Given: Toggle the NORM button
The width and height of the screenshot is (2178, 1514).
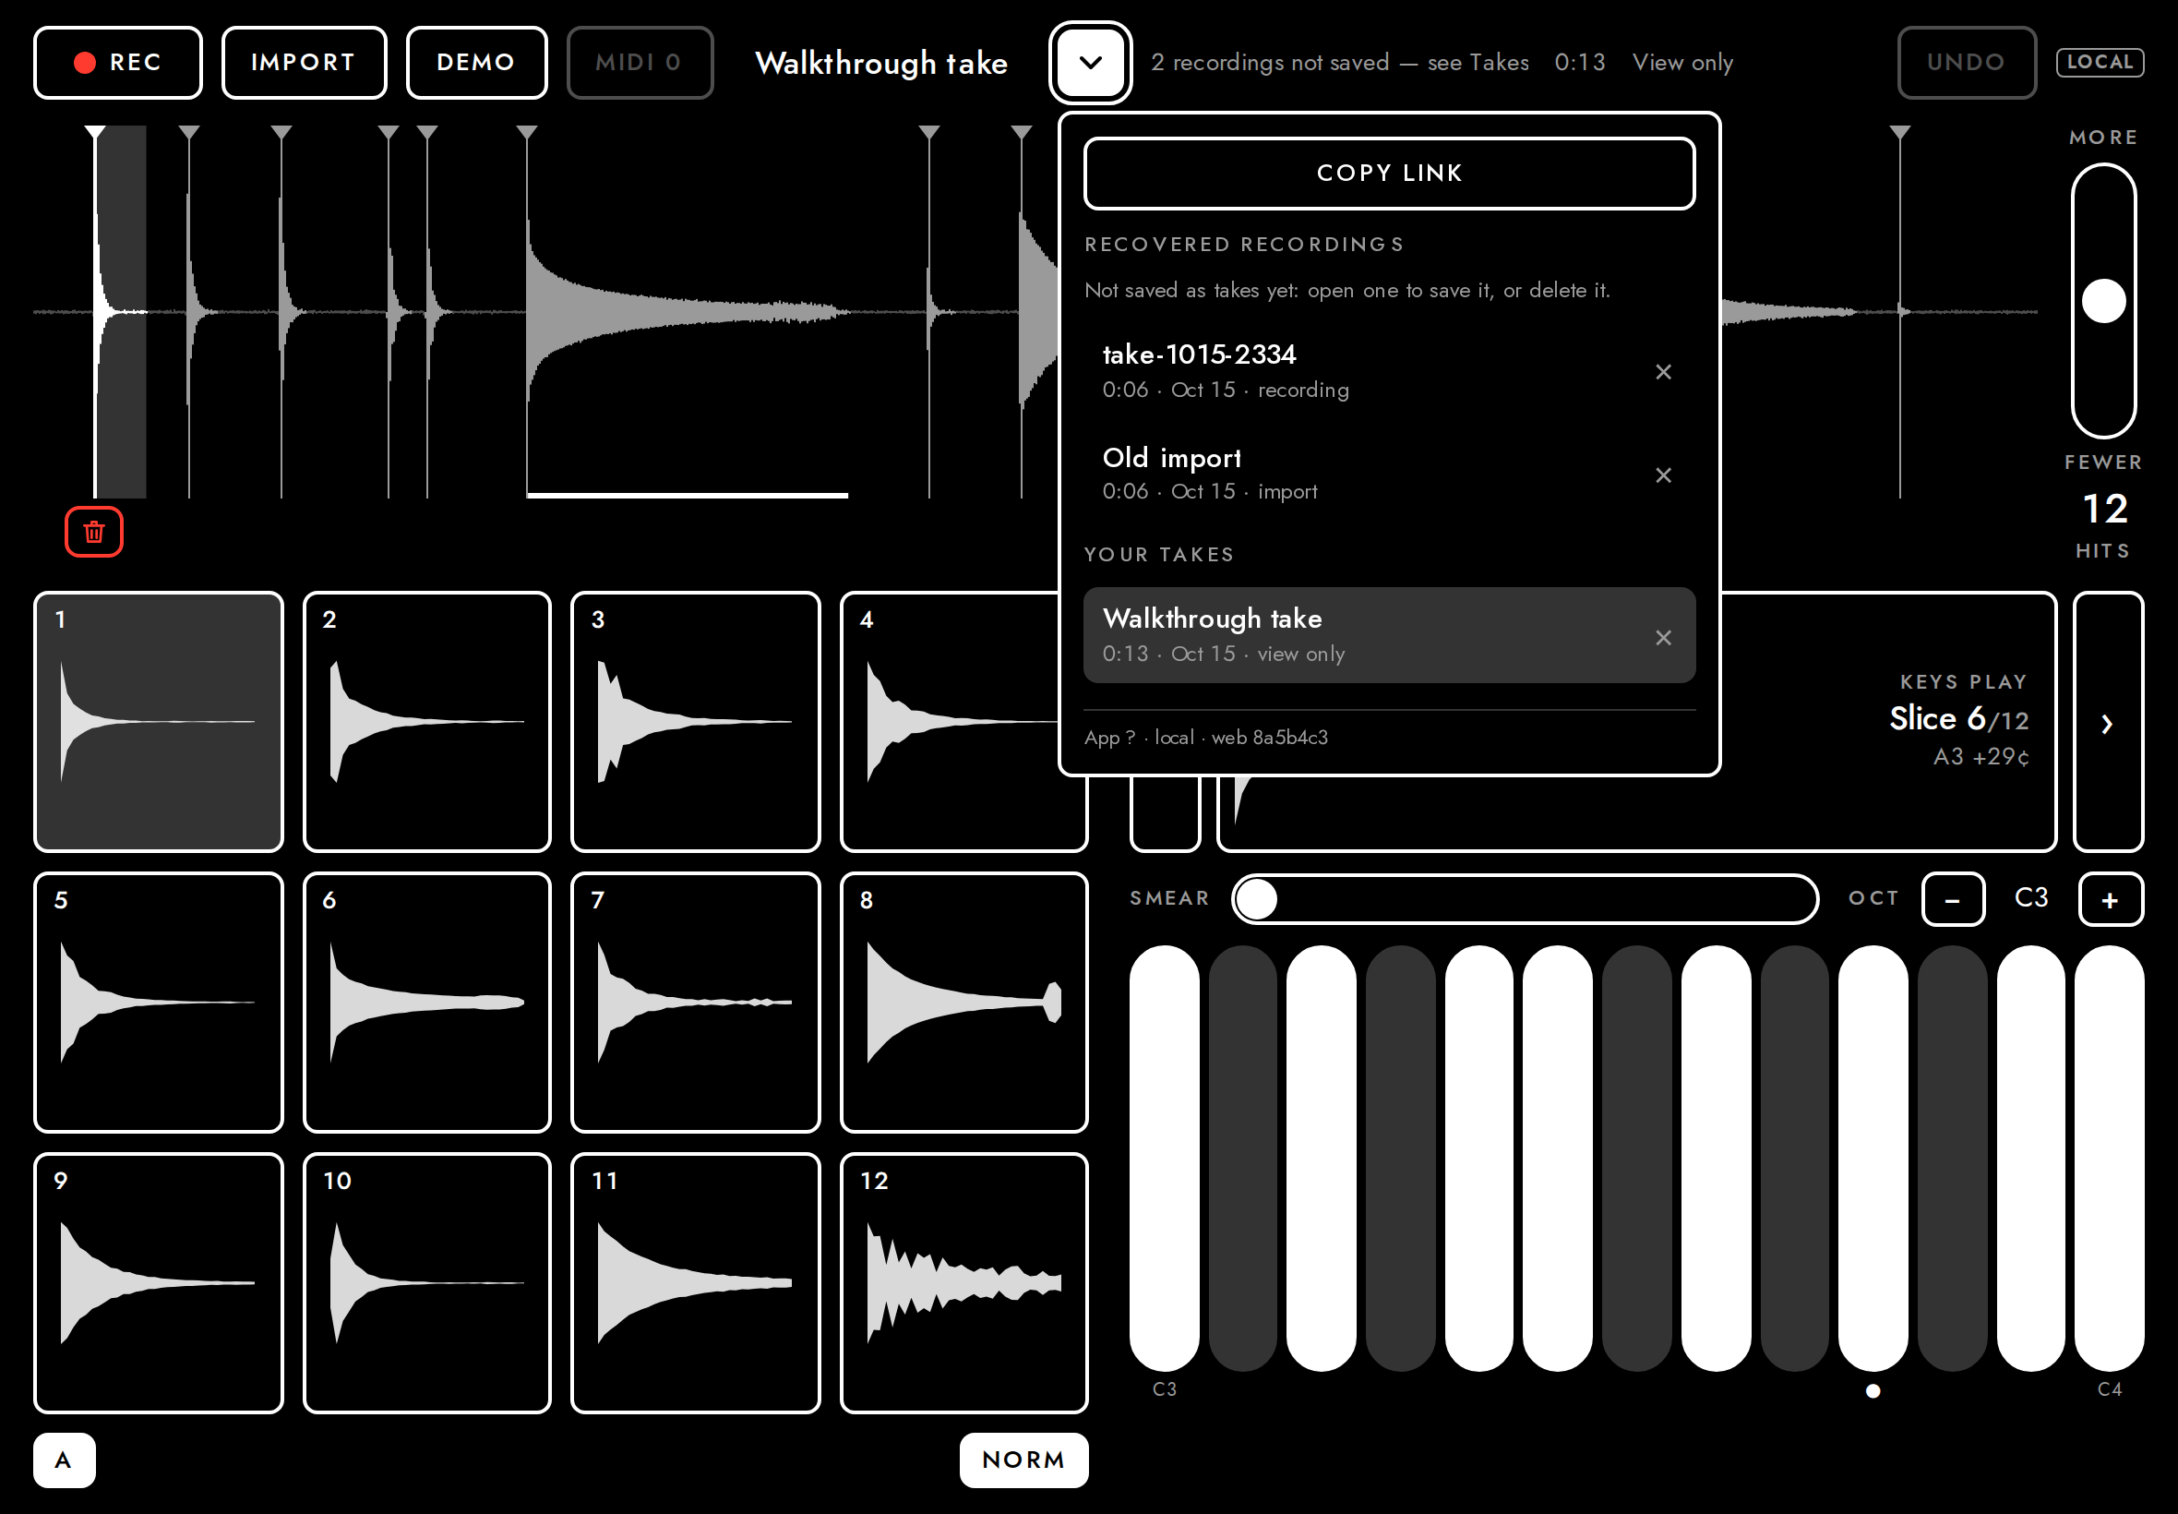Looking at the screenshot, I should click(1024, 1460).
